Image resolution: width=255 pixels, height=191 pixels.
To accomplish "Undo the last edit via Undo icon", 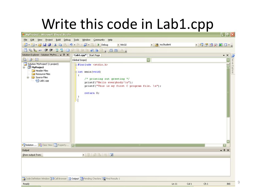I will [x=71, y=45].
